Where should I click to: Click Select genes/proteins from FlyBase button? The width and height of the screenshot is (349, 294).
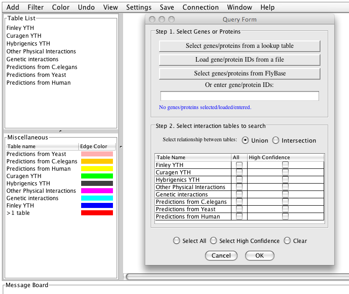click(239, 74)
